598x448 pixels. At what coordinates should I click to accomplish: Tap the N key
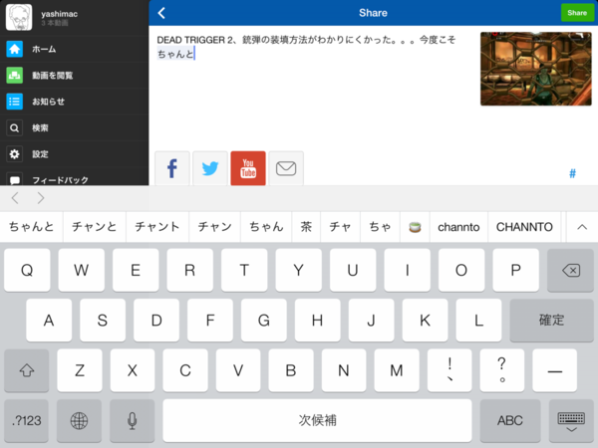[x=344, y=370]
